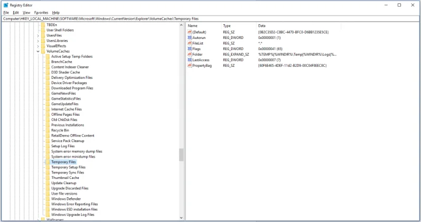The height and width of the screenshot is (222, 421).
Task: Select the Offline Pages Files key
Action: pos(65,114)
